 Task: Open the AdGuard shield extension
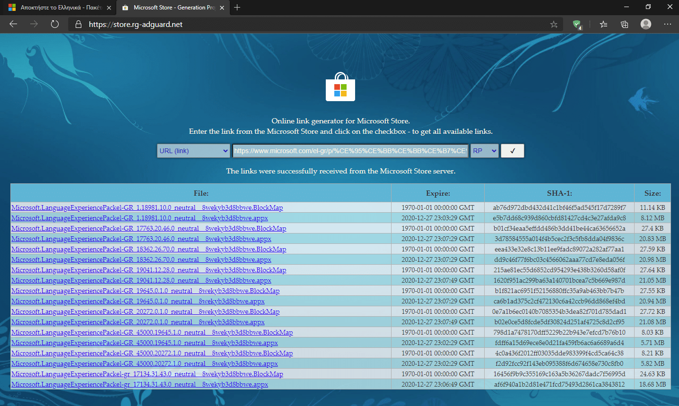[577, 25]
